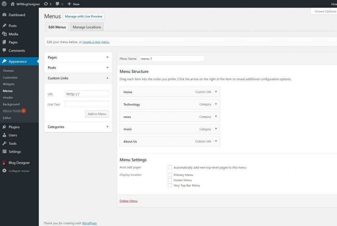Enable automatically add new top-level pages
The width and height of the screenshot is (337, 226).
[x=170, y=167]
